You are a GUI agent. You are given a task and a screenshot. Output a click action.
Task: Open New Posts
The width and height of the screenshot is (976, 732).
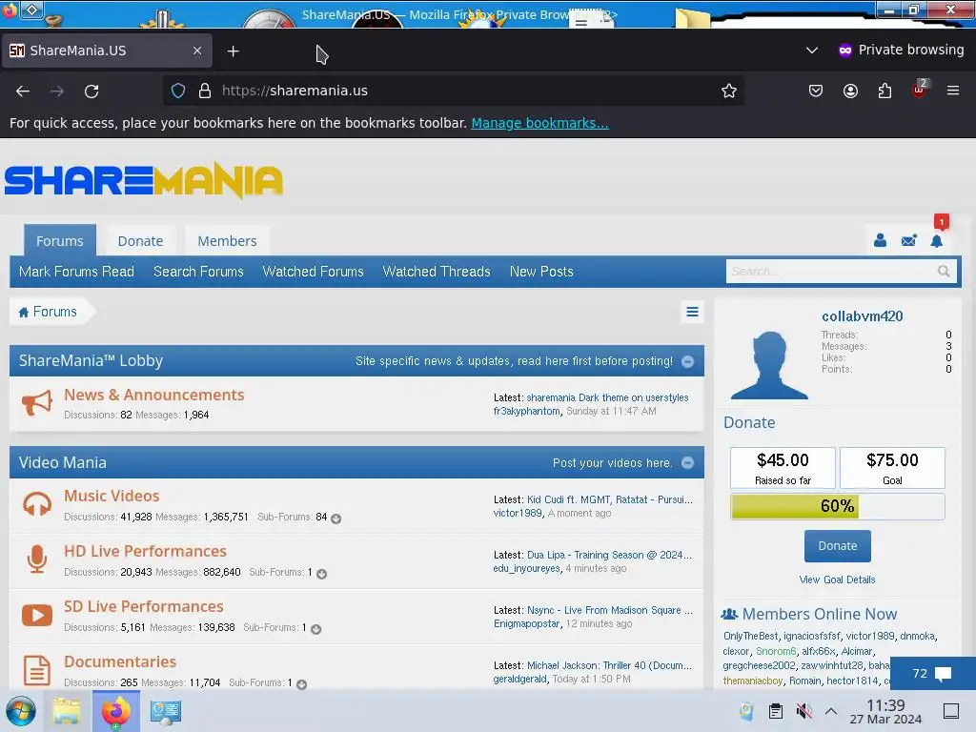point(541,272)
